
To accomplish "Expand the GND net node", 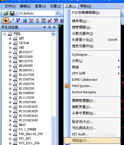I will (10, 47).
